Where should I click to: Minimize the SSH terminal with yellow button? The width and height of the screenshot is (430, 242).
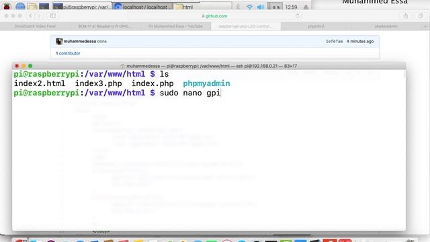tap(24, 66)
